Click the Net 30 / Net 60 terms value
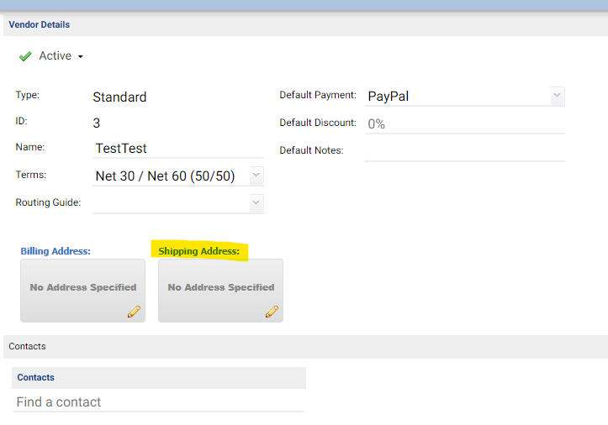Image resolution: width=608 pixels, height=425 pixels. point(165,176)
